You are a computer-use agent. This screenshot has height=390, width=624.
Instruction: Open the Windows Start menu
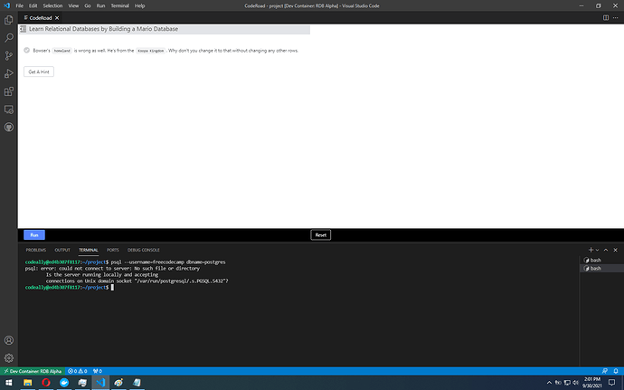(x=9, y=383)
